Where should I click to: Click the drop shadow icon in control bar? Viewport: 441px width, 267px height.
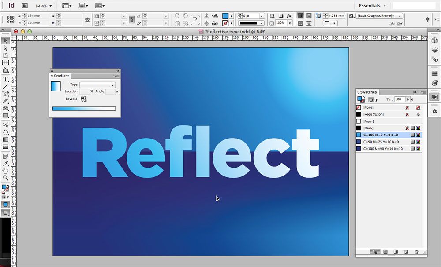(280, 16)
